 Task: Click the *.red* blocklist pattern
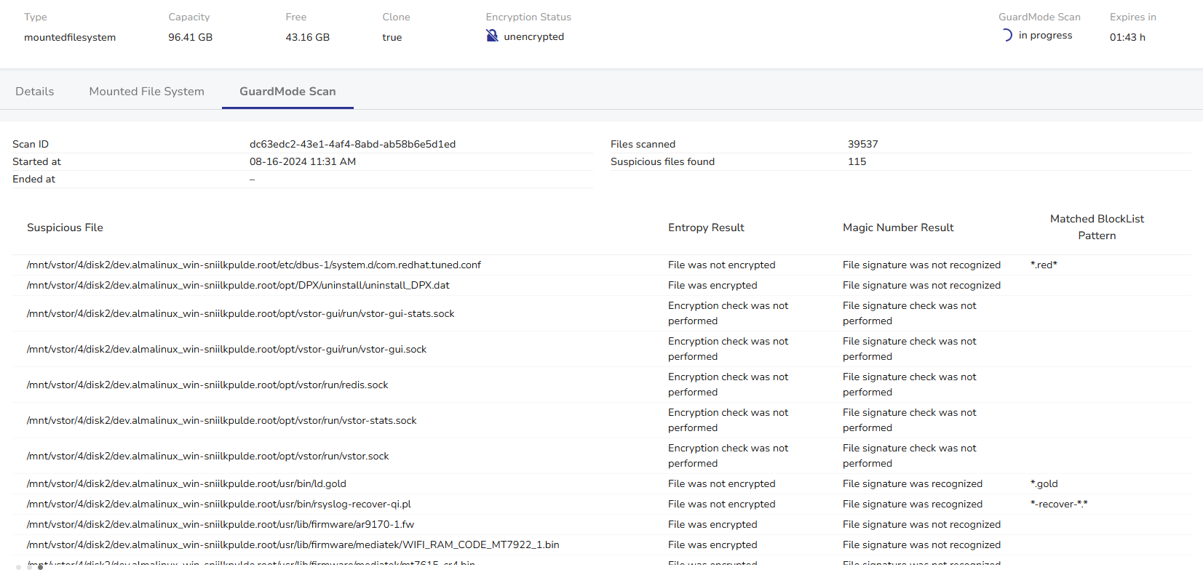pyautogui.click(x=1044, y=265)
